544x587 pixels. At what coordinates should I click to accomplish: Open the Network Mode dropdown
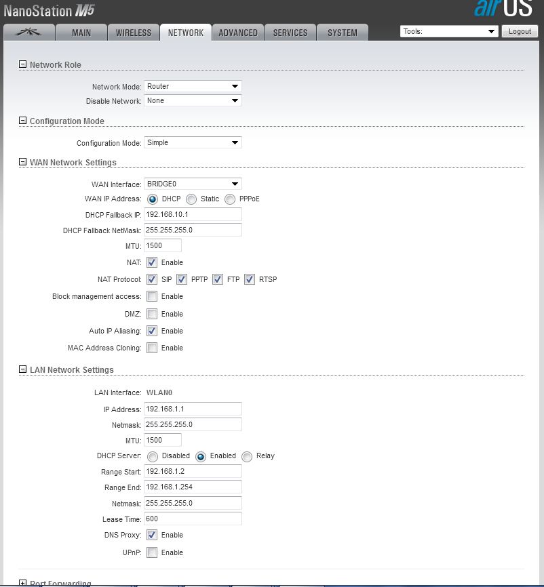193,86
